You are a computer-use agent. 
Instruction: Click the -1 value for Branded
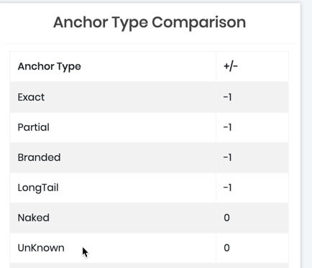(227, 157)
